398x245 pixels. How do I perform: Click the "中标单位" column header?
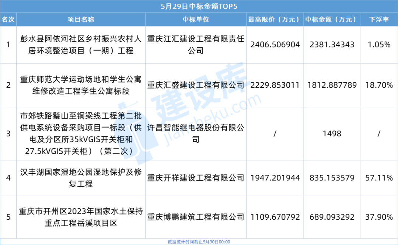point(195,19)
